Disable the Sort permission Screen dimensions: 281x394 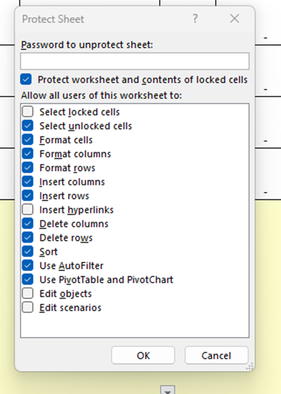[x=27, y=251]
